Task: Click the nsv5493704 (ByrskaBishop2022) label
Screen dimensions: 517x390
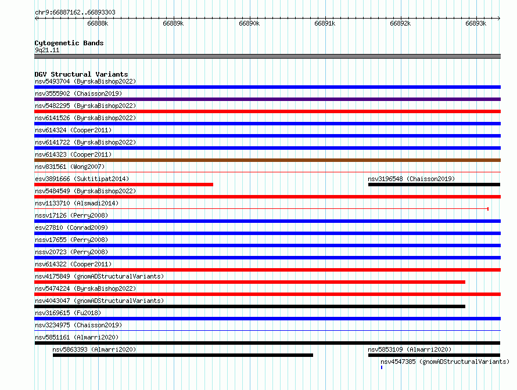Action: 85,81
